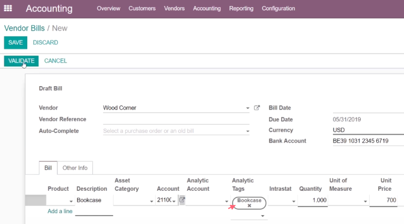This screenshot has height=224, width=404.
Task: Click the Description column header
Action: tap(92, 189)
